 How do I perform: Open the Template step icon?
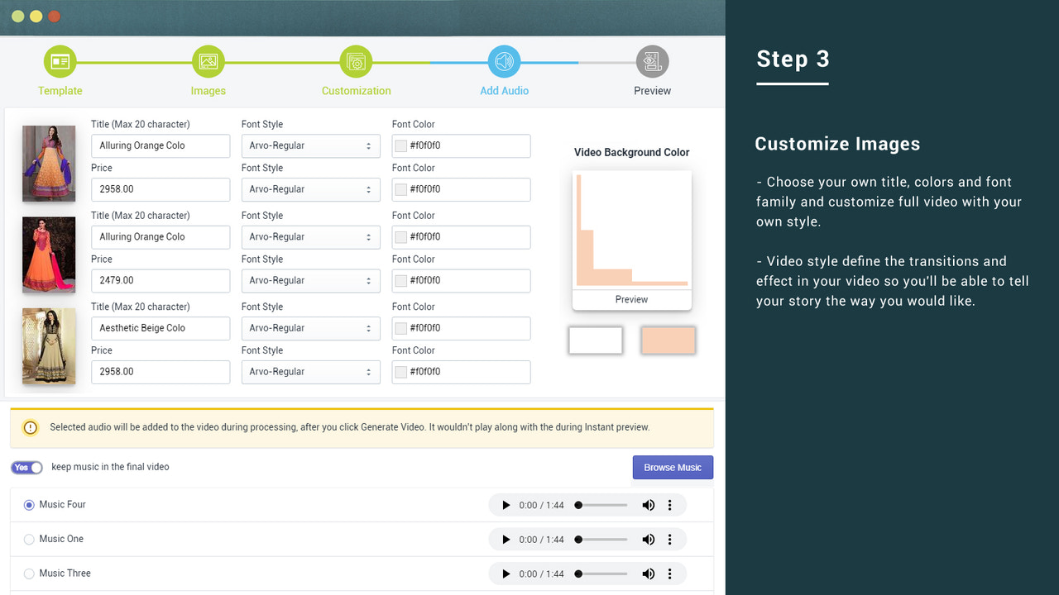tap(60, 61)
